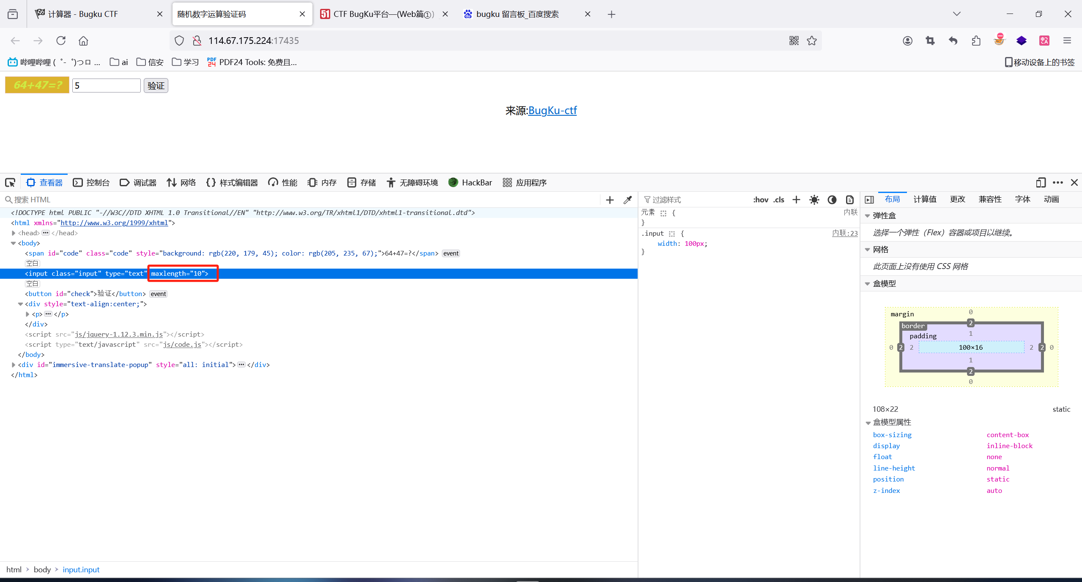This screenshot has width=1082, height=582.
Task: Open the js/code.js script link
Action: tap(182, 345)
